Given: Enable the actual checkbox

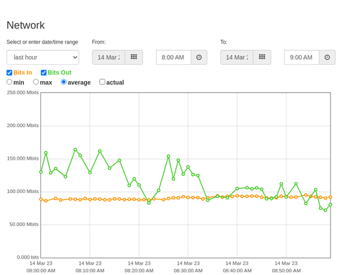Looking at the screenshot, I should pyautogui.click(x=103, y=82).
